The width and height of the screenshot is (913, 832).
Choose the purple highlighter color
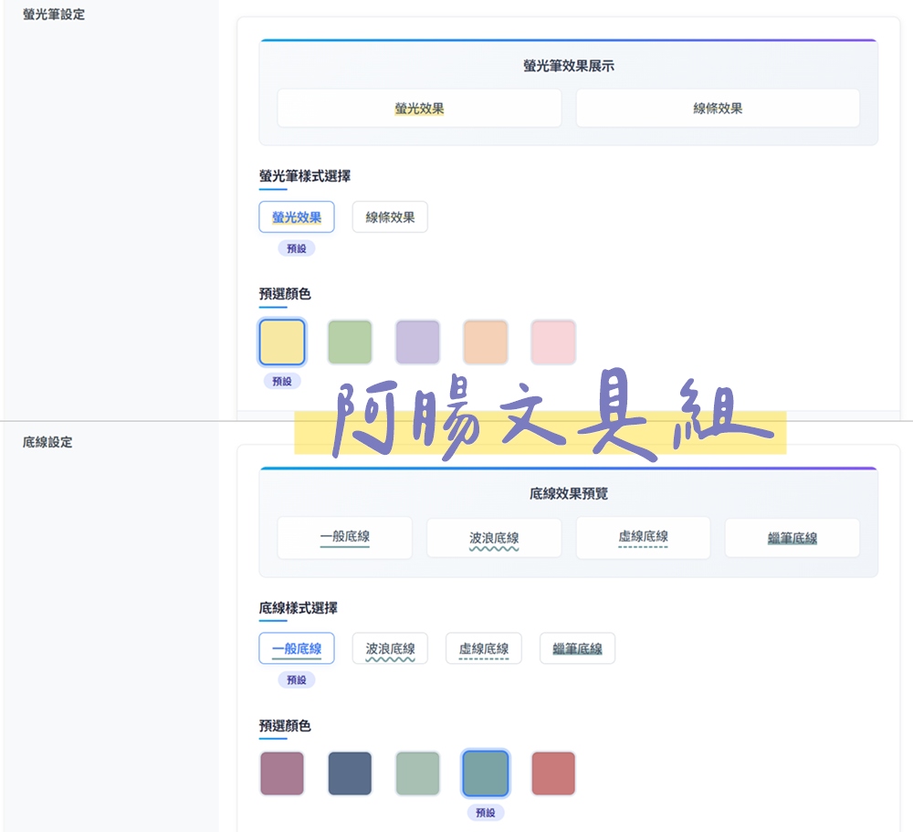click(x=417, y=342)
